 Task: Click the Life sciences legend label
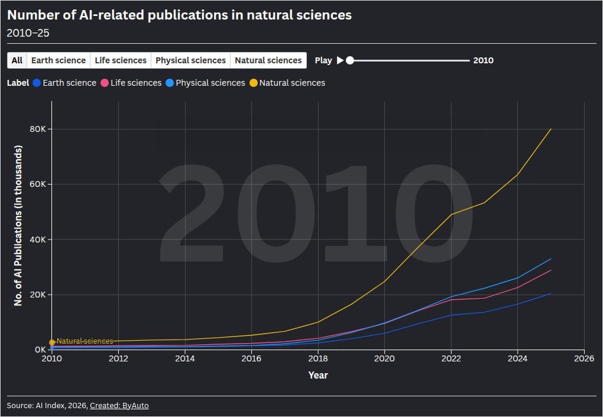[136, 83]
